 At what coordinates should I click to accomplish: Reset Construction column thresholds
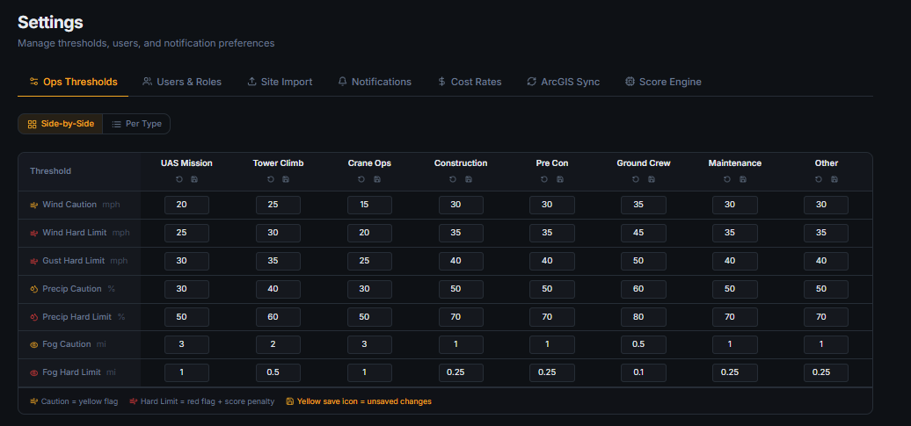click(x=453, y=179)
